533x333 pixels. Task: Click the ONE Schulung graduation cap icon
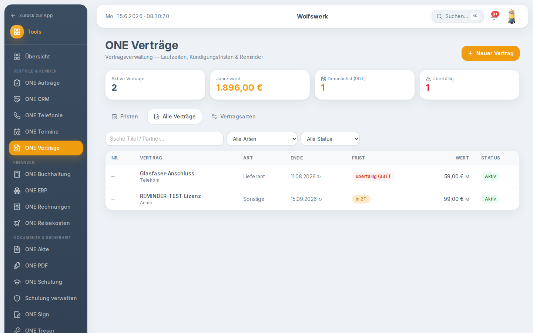pyautogui.click(x=17, y=282)
